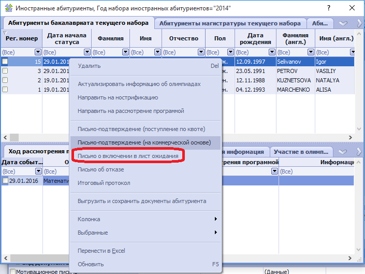The image size is (365, 274).
Task: Tick the checkbox for row number 15
Action: [5, 62]
